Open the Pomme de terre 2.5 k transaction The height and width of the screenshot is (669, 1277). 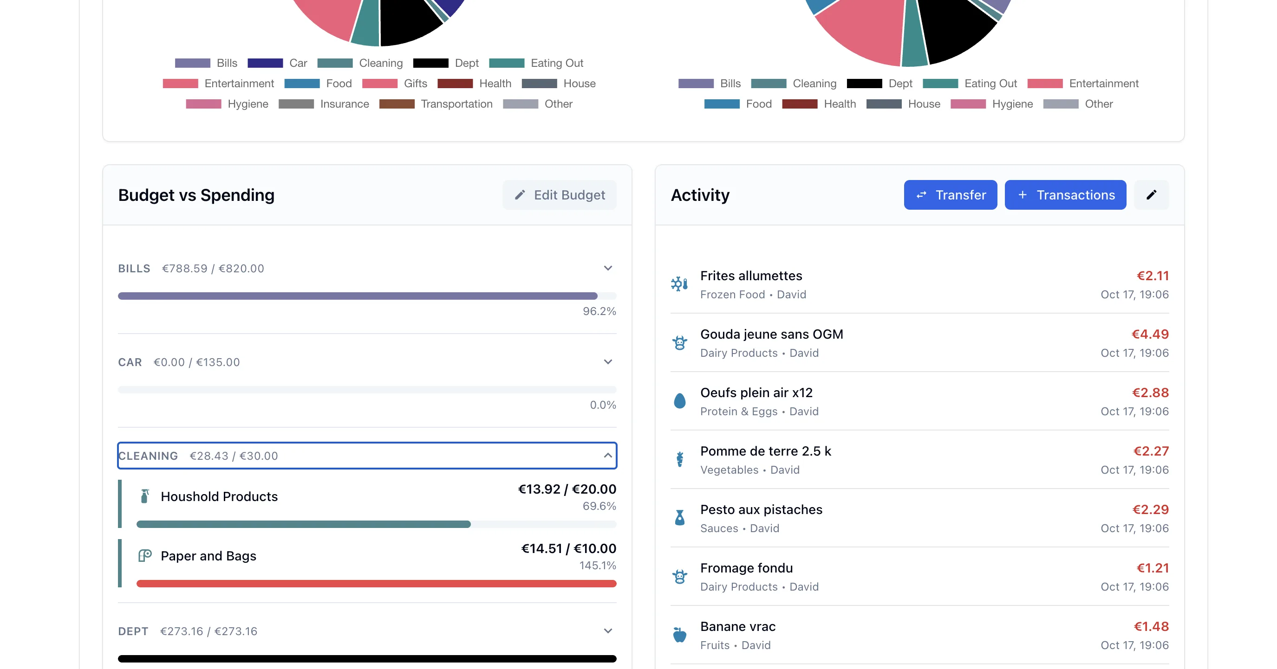coord(919,460)
